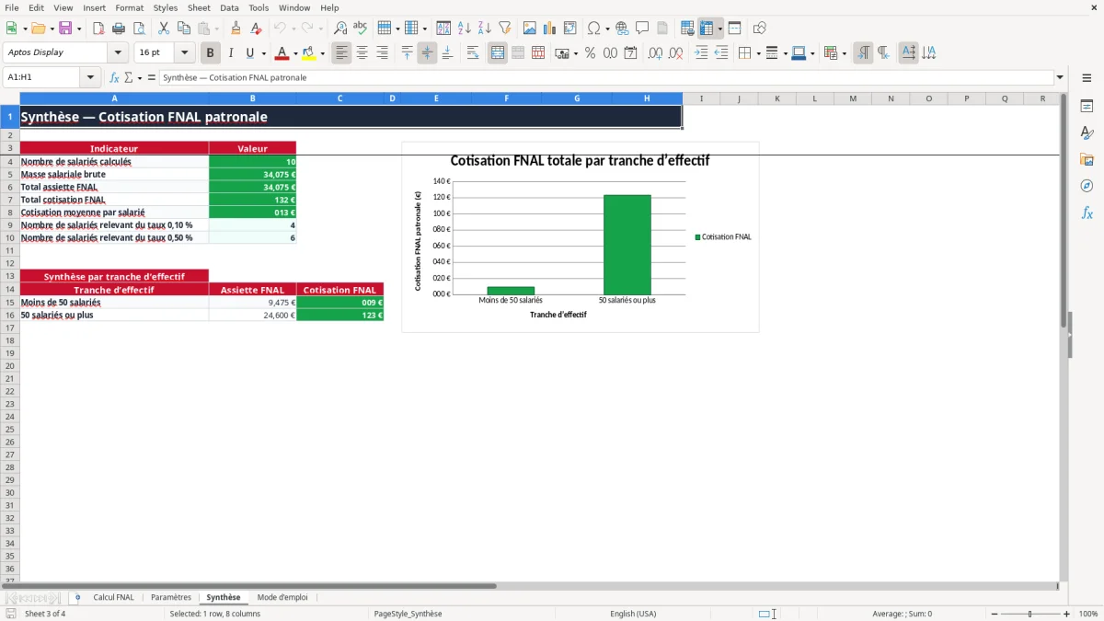Click the zoom slider in status bar
Image resolution: width=1104 pixels, height=621 pixels.
pyautogui.click(x=1030, y=614)
